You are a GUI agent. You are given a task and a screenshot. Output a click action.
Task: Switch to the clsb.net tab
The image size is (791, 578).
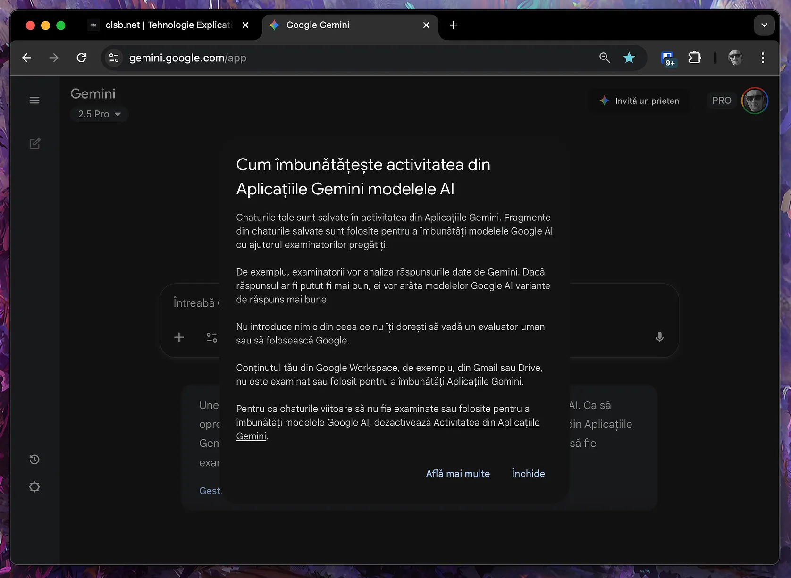(x=168, y=25)
